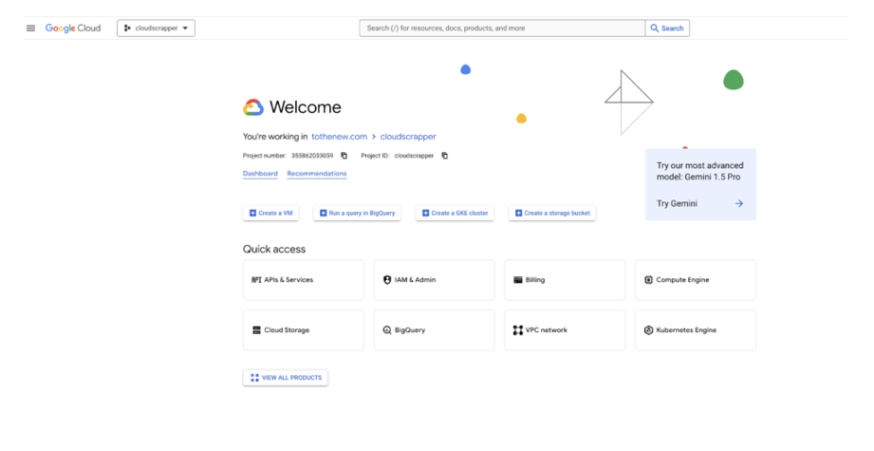The height and width of the screenshot is (451, 874).
Task: Click the Try Gemini link text
Action: [x=677, y=203]
